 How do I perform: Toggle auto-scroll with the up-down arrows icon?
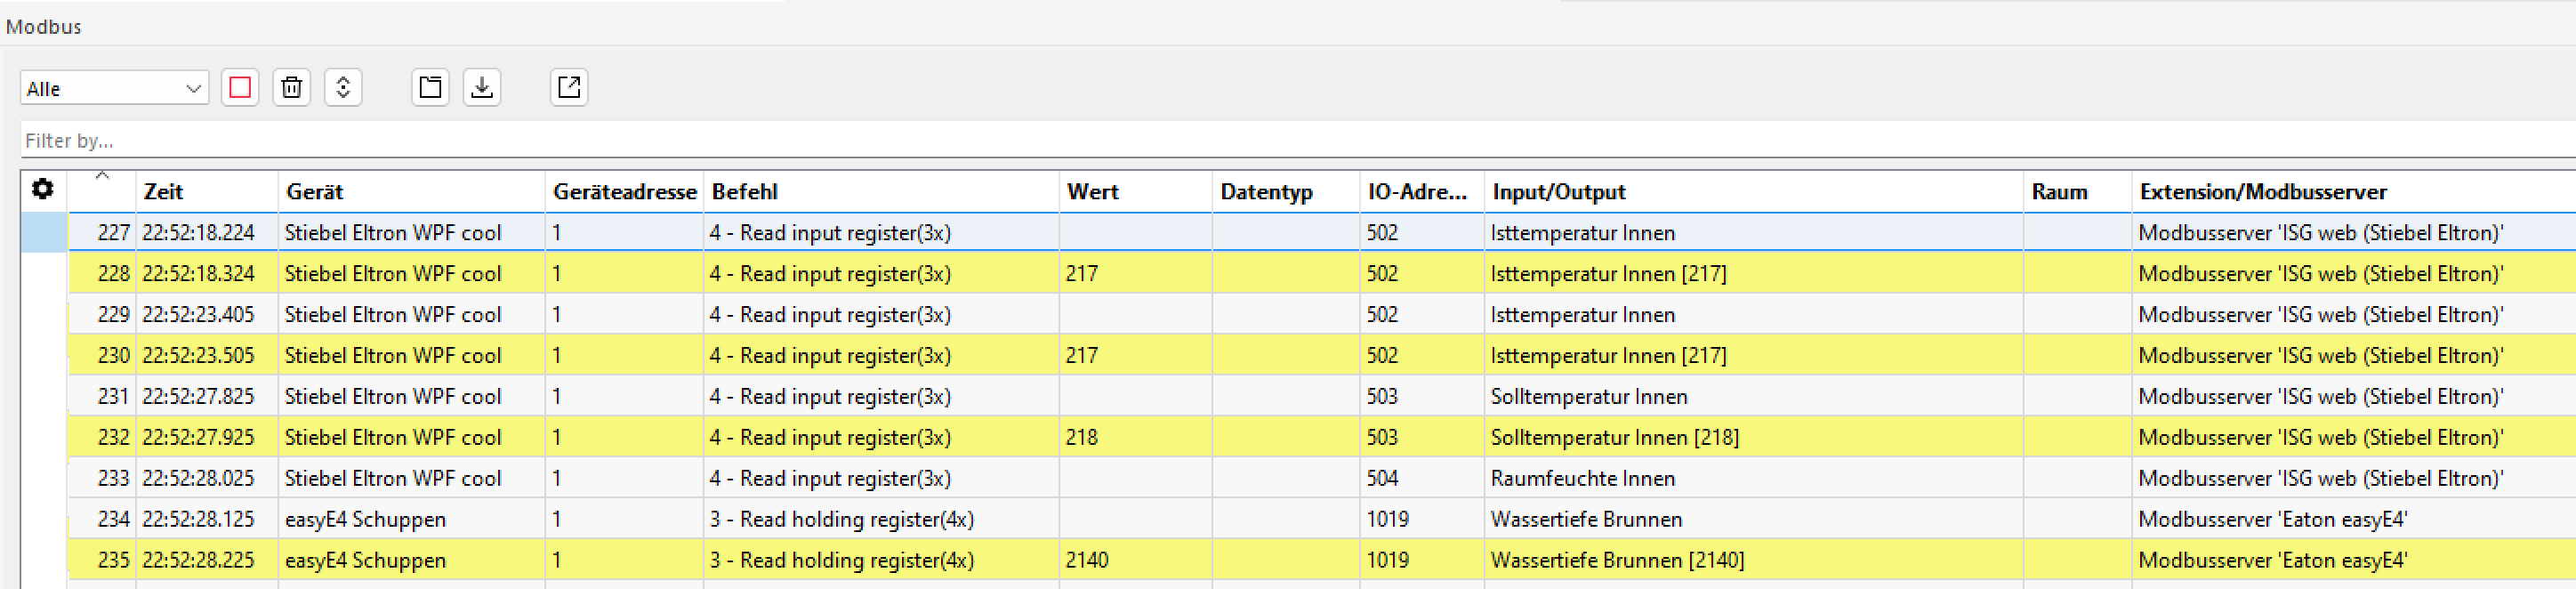(343, 88)
